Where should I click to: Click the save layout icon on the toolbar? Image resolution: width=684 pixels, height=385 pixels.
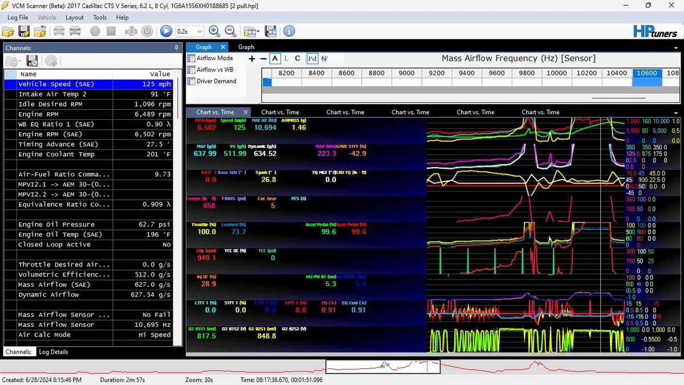point(270,31)
